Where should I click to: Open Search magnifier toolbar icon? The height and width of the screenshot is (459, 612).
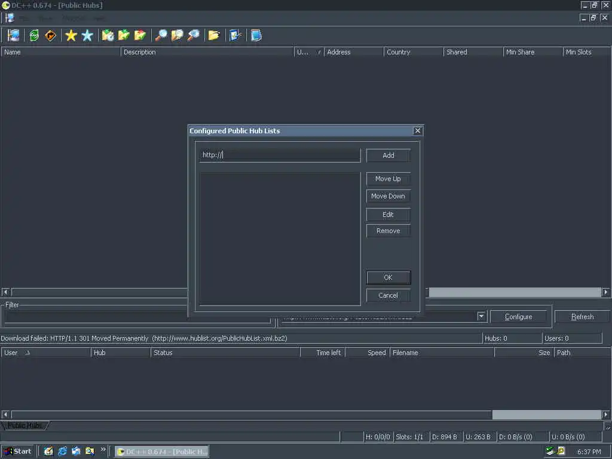click(161, 35)
